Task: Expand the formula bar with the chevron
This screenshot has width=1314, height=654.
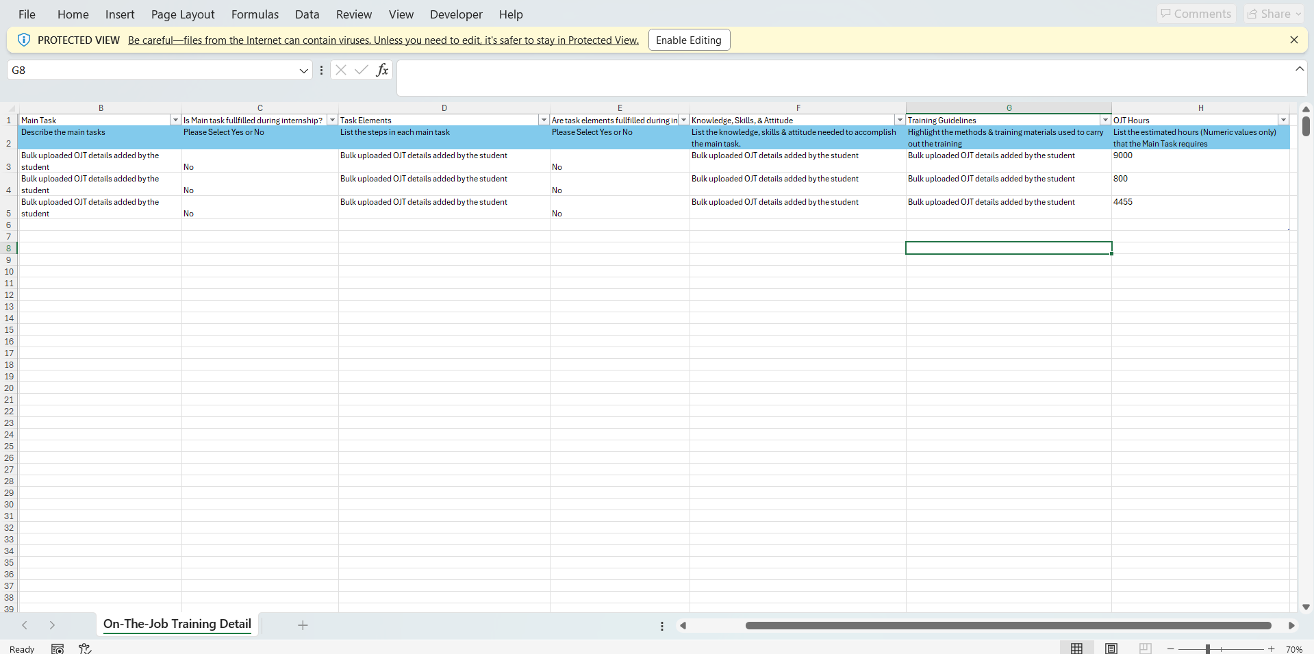Action: (x=1299, y=68)
